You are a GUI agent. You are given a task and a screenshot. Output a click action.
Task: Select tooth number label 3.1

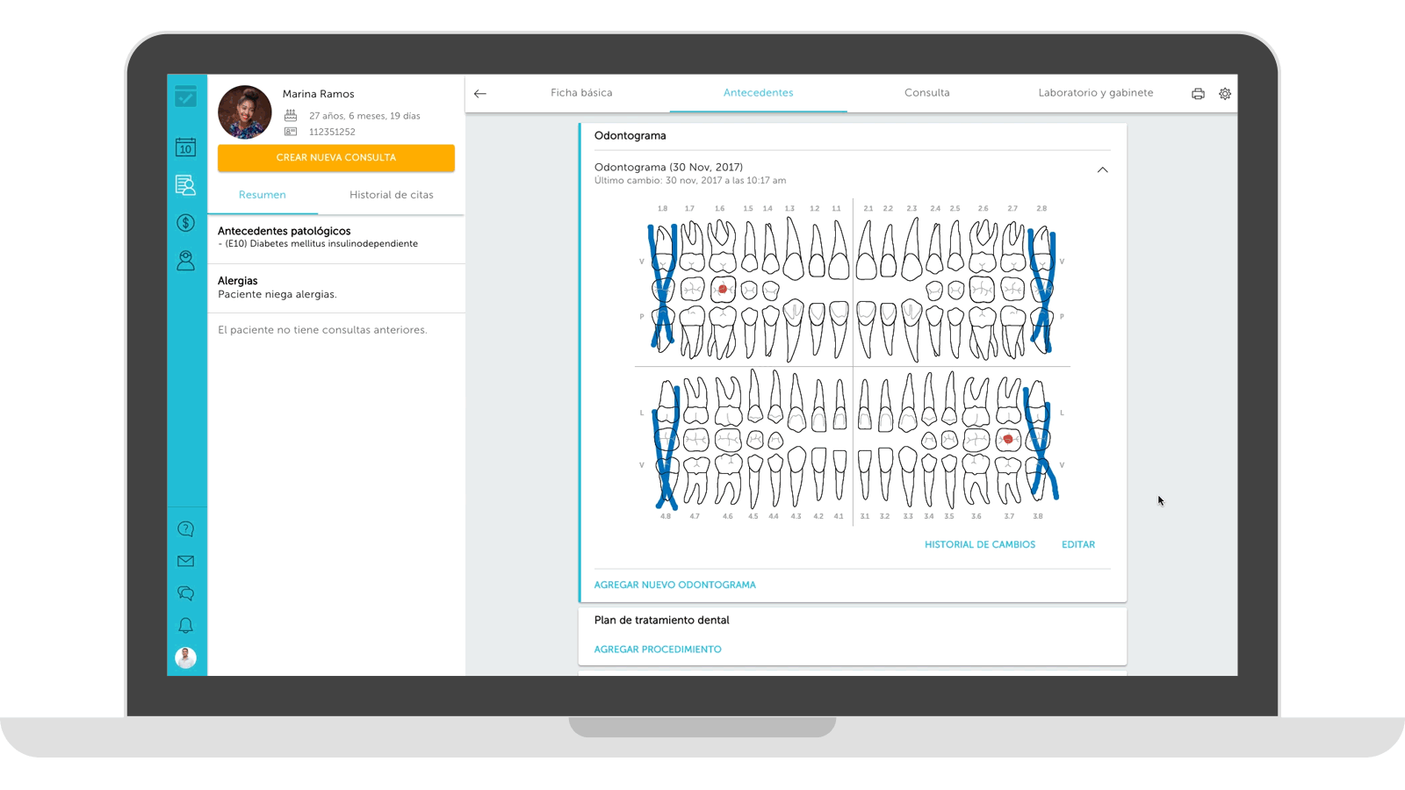point(865,517)
